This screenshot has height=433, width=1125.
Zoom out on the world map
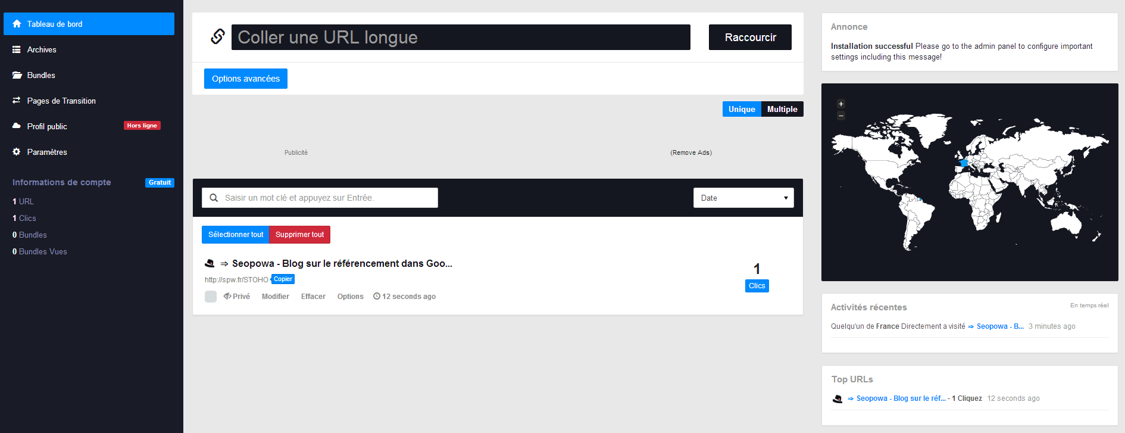tap(841, 116)
